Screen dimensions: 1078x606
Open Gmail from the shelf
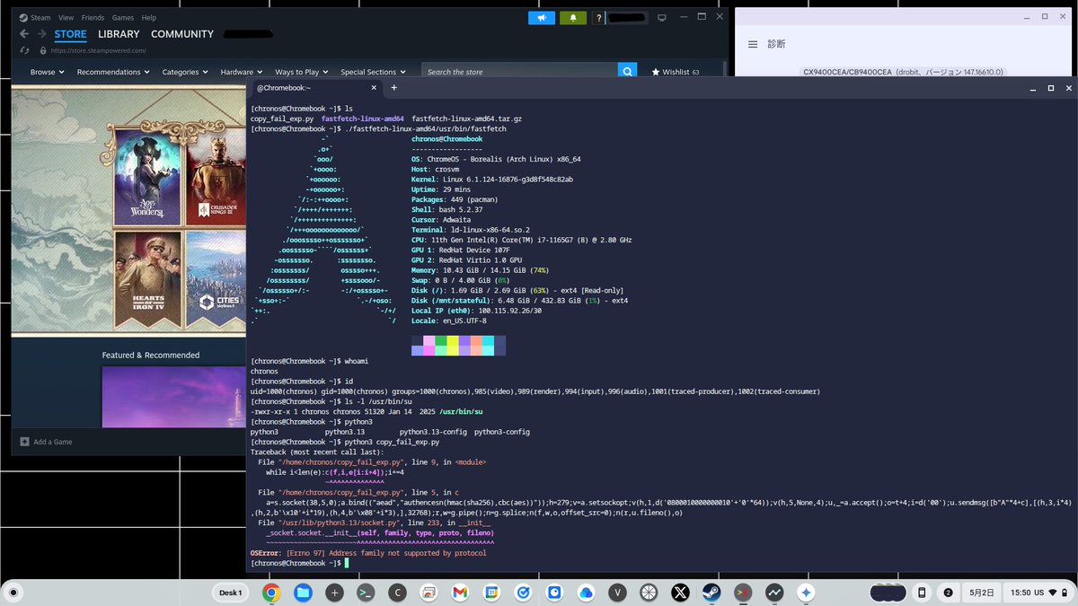(460, 593)
